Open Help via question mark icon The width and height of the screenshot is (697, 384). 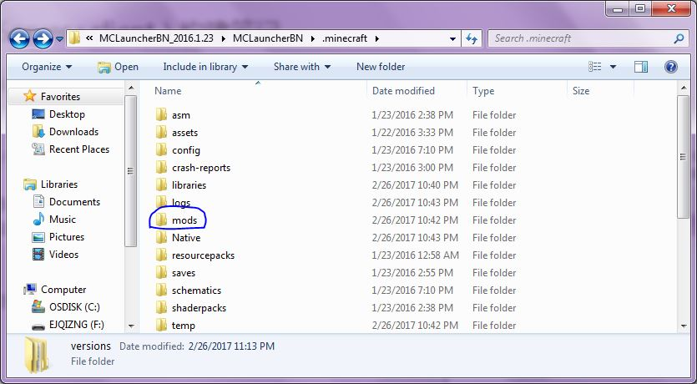pos(671,67)
